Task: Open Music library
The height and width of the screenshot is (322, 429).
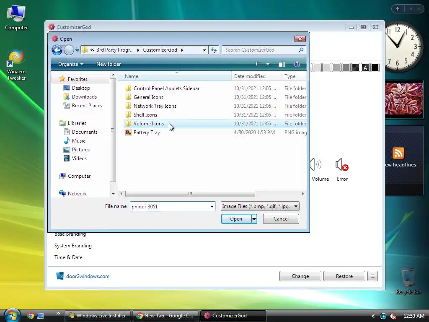Action: (x=78, y=141)
